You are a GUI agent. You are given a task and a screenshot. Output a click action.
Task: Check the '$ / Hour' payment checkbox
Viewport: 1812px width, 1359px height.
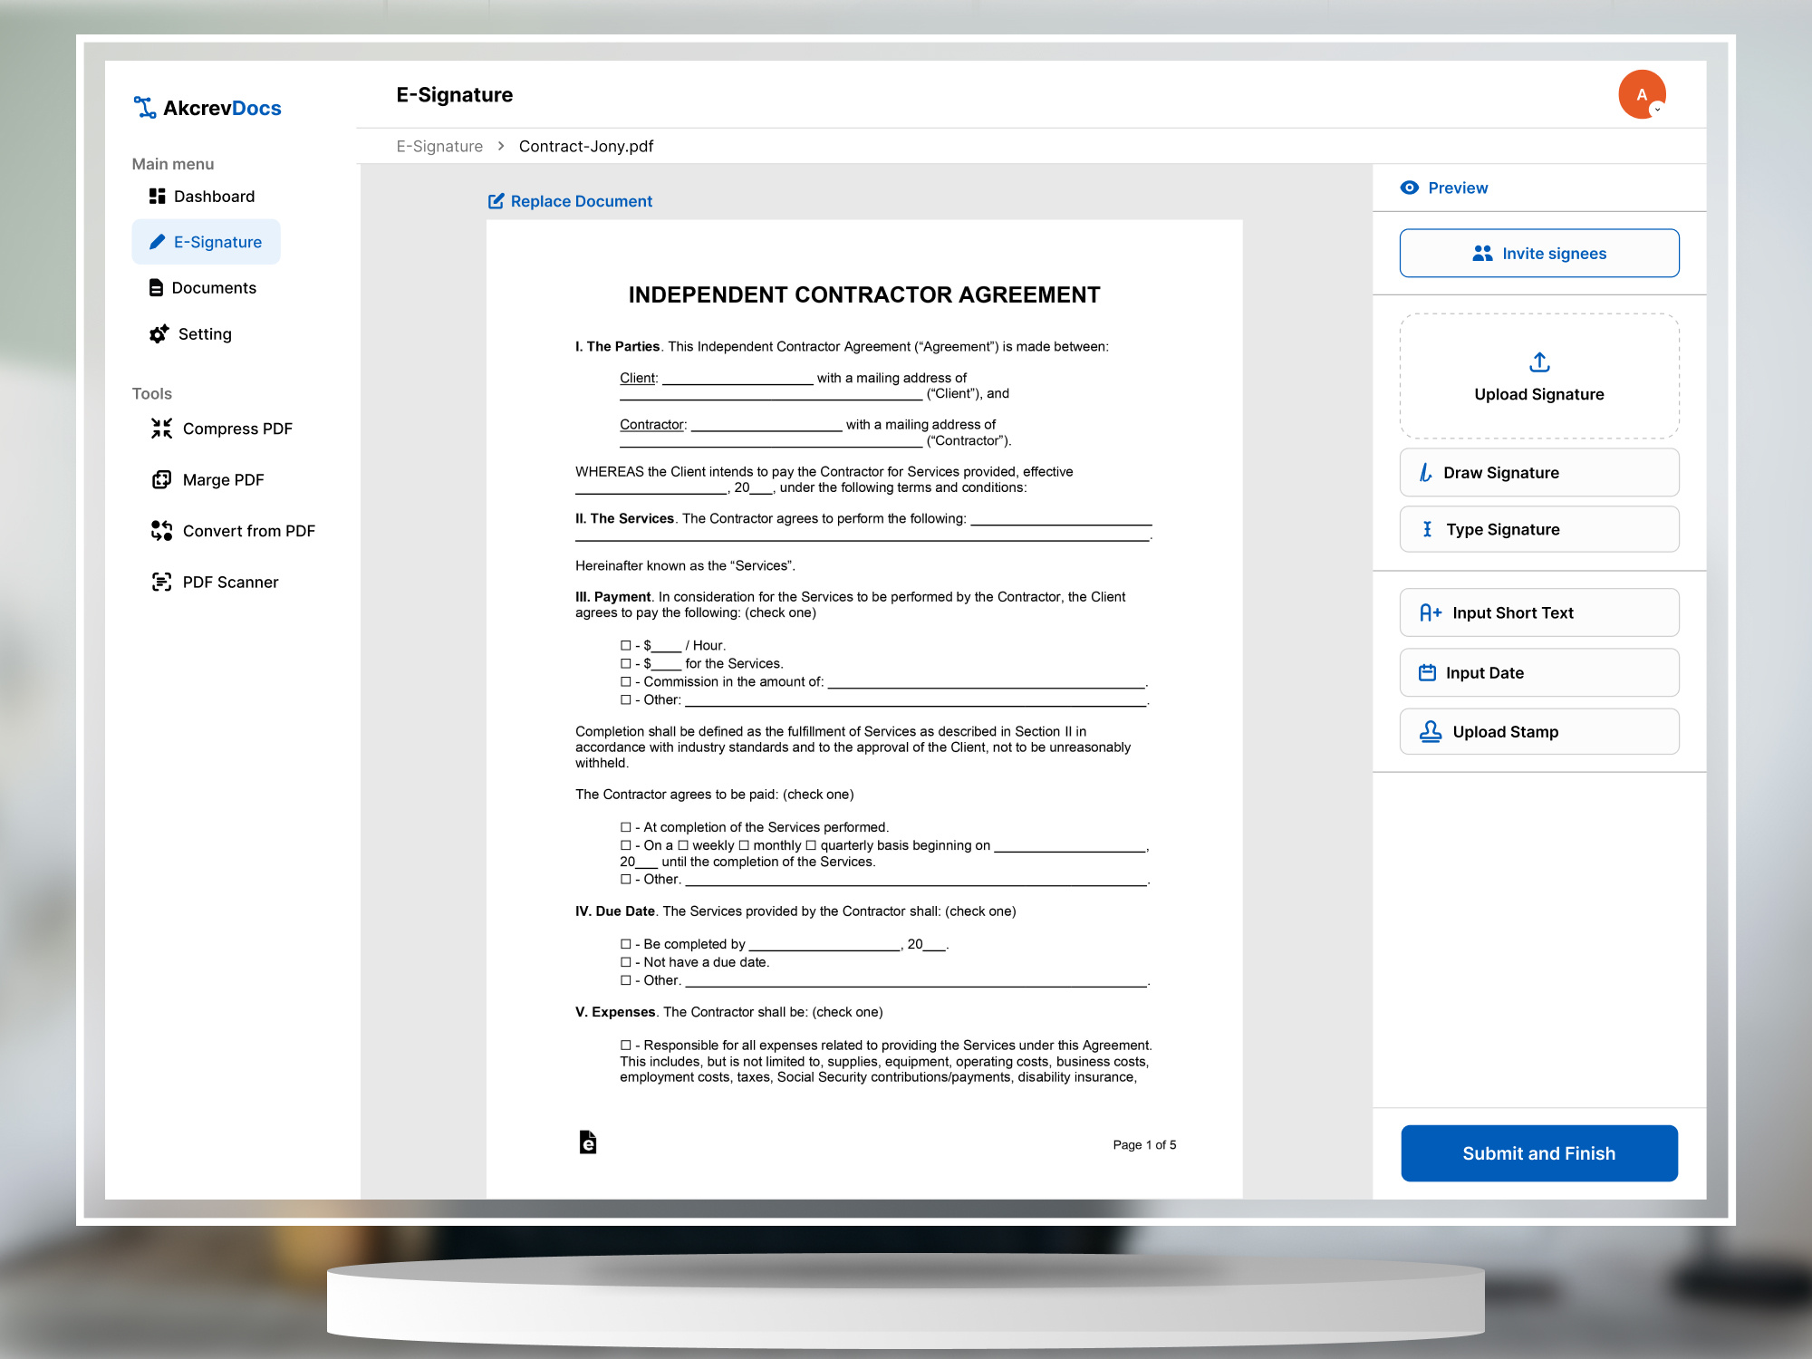click(x=625, y=646)
